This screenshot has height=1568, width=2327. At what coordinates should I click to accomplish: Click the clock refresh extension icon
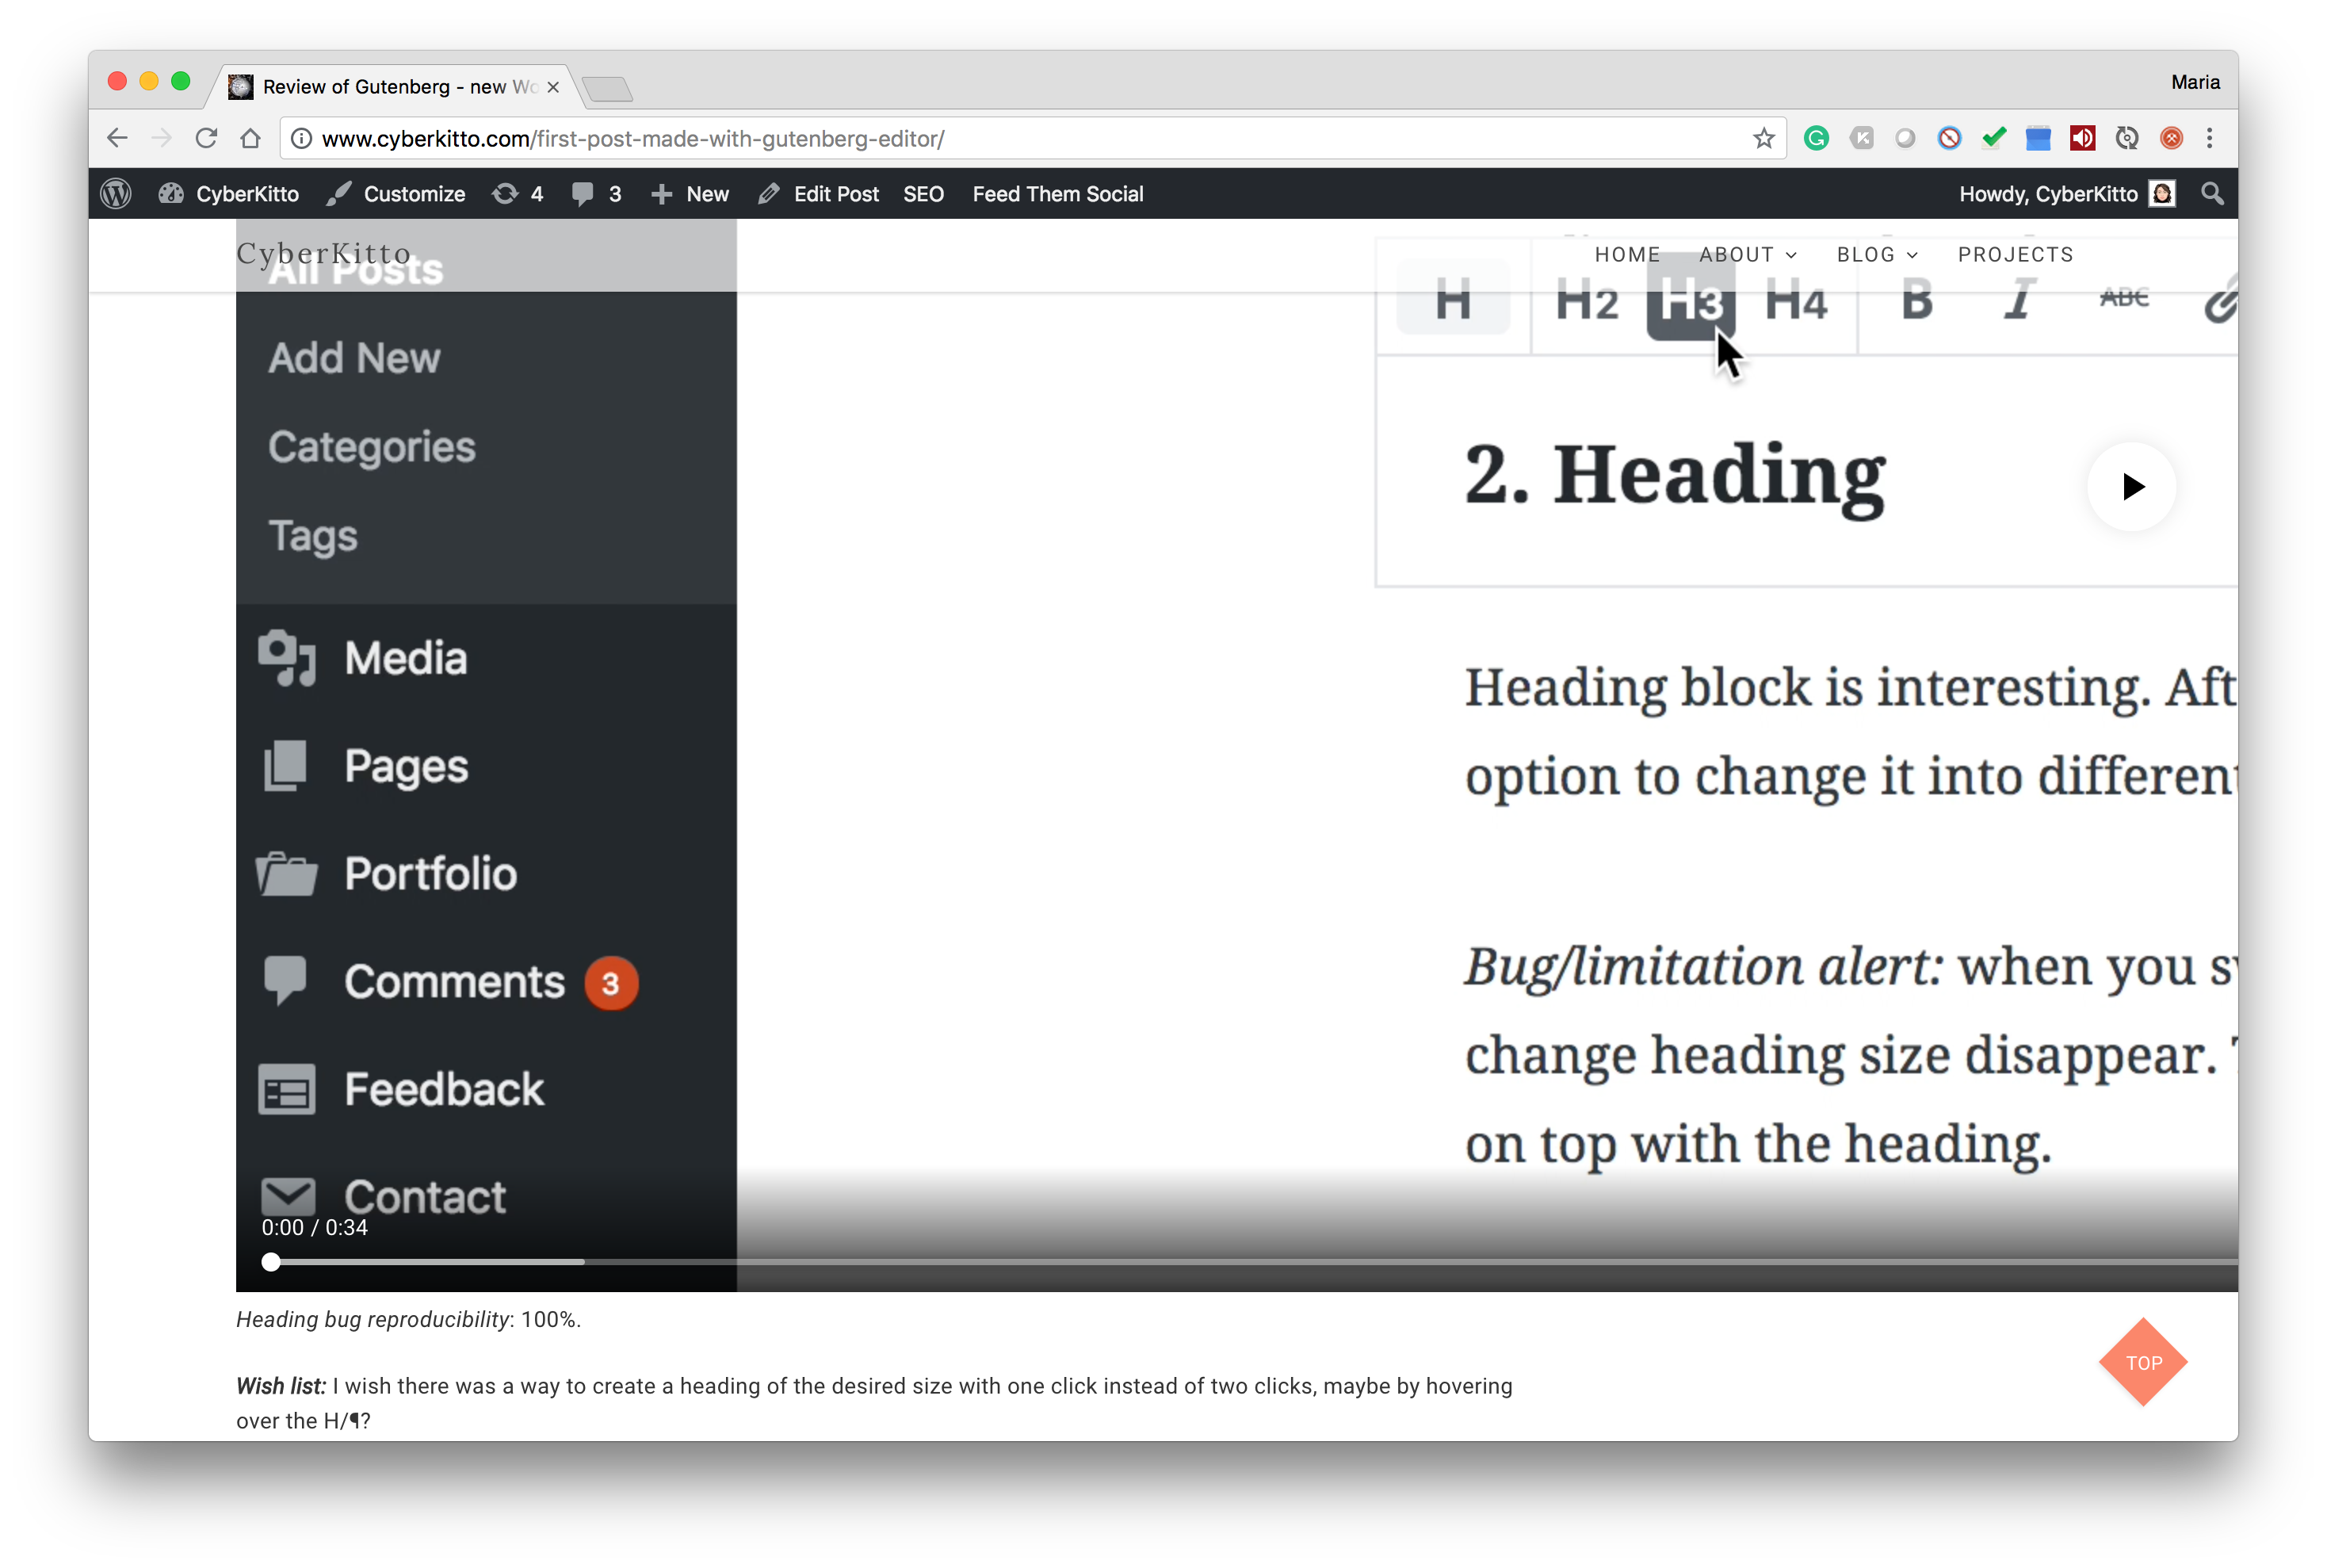point(2127,138)
